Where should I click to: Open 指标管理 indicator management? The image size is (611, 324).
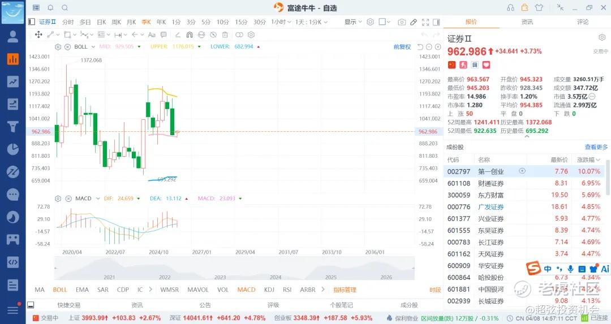point(345,290)
